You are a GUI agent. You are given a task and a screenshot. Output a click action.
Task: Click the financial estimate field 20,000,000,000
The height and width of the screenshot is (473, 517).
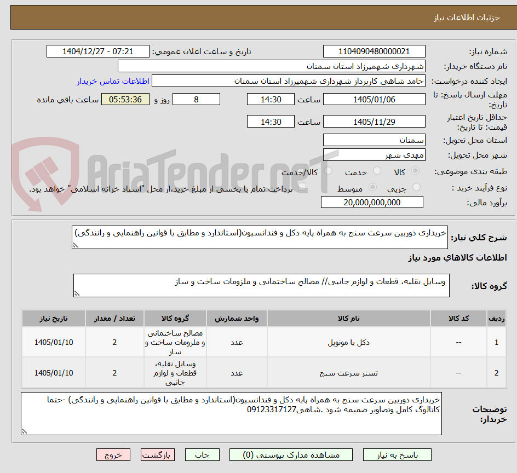tap(372, 202)
